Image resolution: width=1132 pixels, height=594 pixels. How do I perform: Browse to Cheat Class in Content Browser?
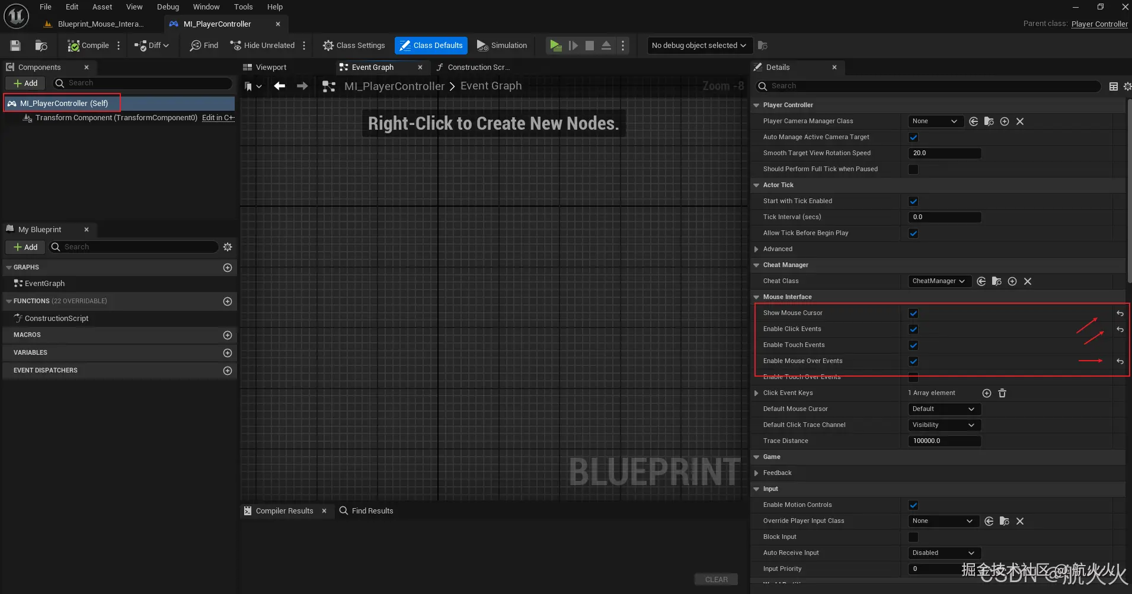pos(997,281)
